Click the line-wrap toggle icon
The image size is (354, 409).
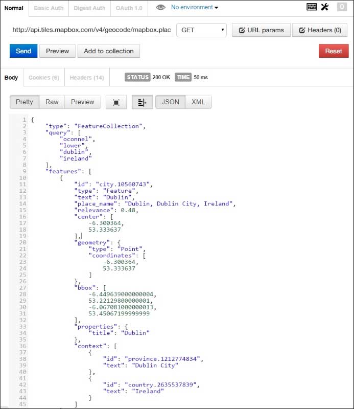(142, 102)
